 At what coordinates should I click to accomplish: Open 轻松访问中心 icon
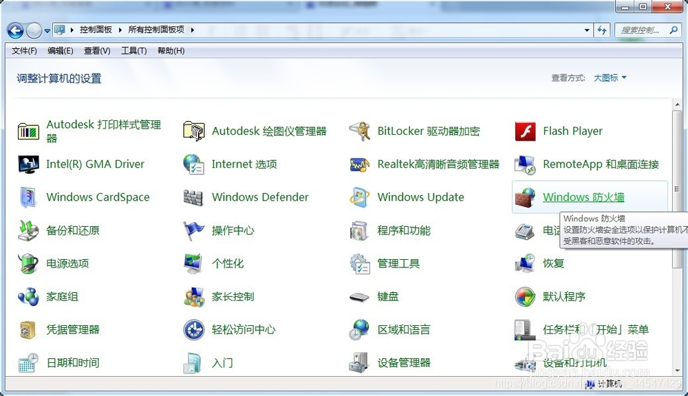(194, 330)
